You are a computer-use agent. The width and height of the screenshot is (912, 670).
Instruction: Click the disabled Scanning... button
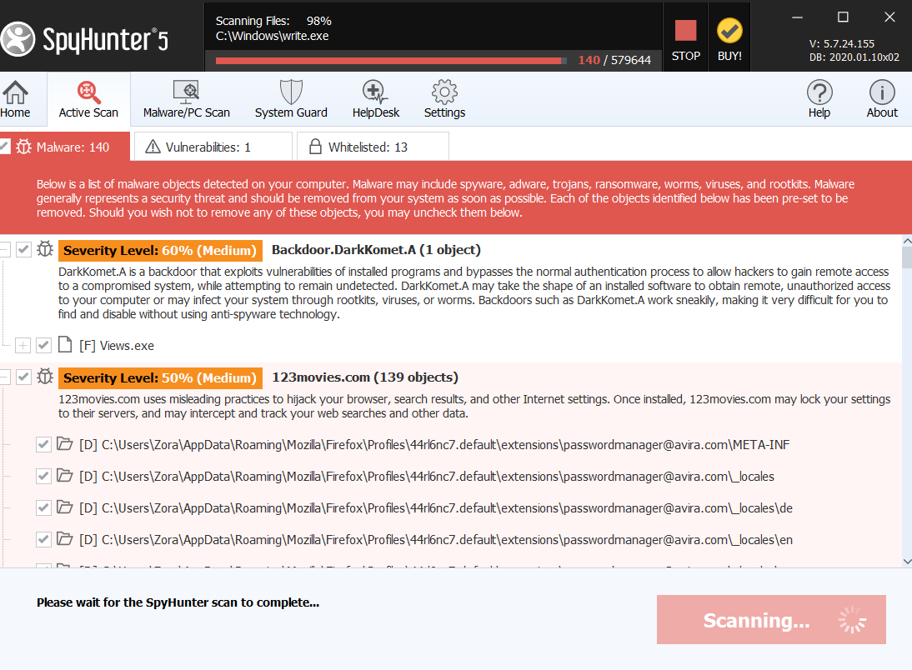(x=771, y=619)
